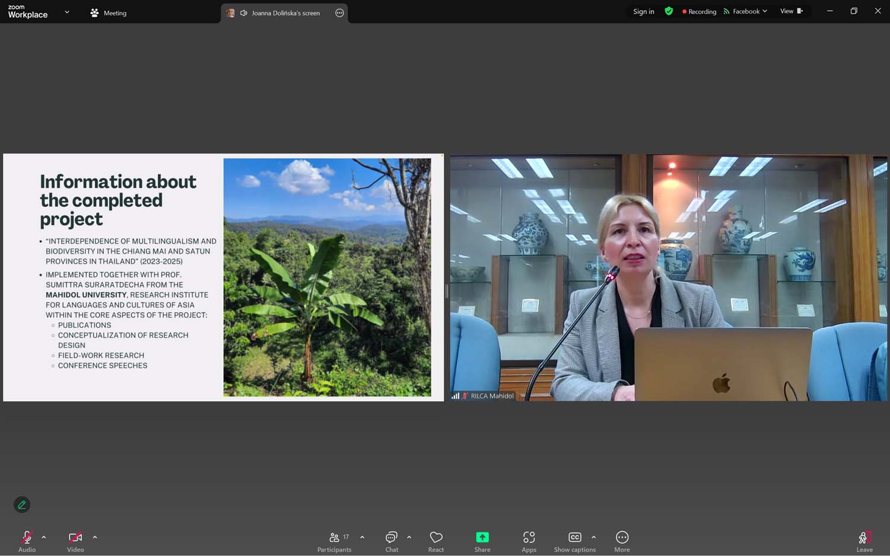Open the Facebook live stream dropdown
This screenshot has height=556, width=890.
(x=746, y=11)
